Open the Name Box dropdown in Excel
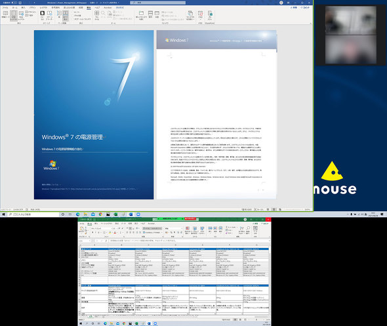 (89, 241)
